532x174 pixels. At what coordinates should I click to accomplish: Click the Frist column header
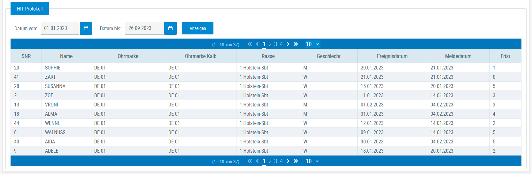(x=505, y=56)
